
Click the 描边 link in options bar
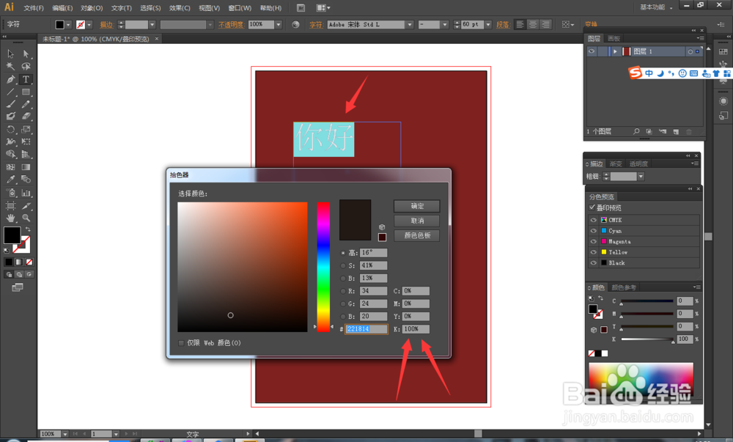106,25
